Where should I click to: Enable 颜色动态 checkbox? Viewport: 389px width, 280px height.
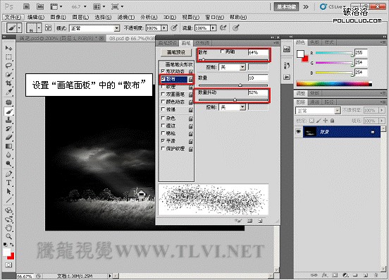(163, 102)
